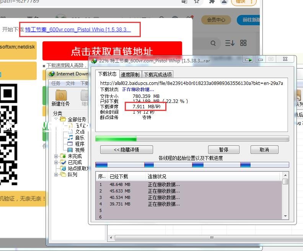Open the browser three-dot menu

pos(251,2)
